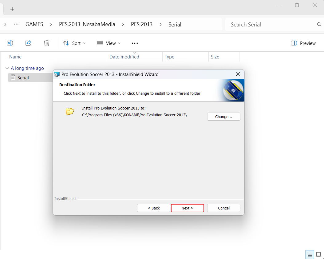This screenshot has width=324, height=259.
Task: Cancel the Pro Evolution Soccer installation
Action: coord(223,208)
